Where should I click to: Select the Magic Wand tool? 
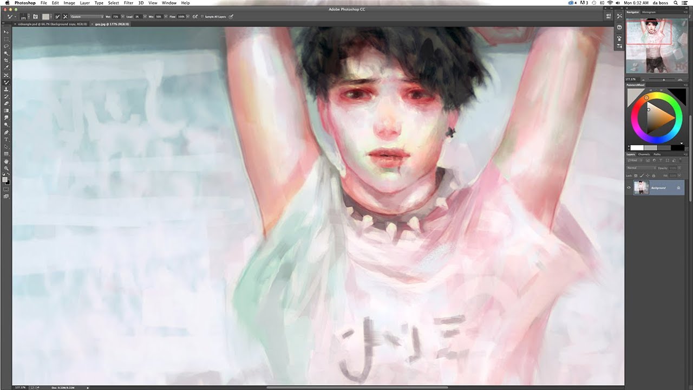pos(6,53)
